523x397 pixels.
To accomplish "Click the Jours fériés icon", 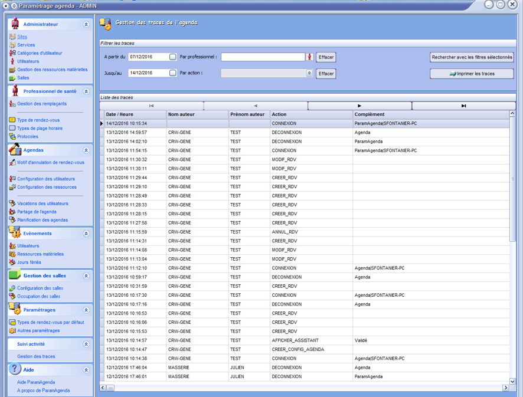I will (12, 263).
